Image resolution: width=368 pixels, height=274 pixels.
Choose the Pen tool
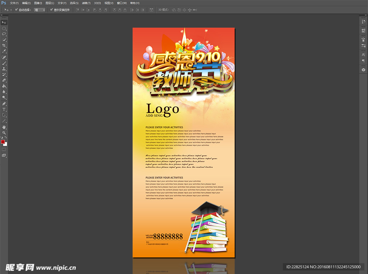point(4,103)
